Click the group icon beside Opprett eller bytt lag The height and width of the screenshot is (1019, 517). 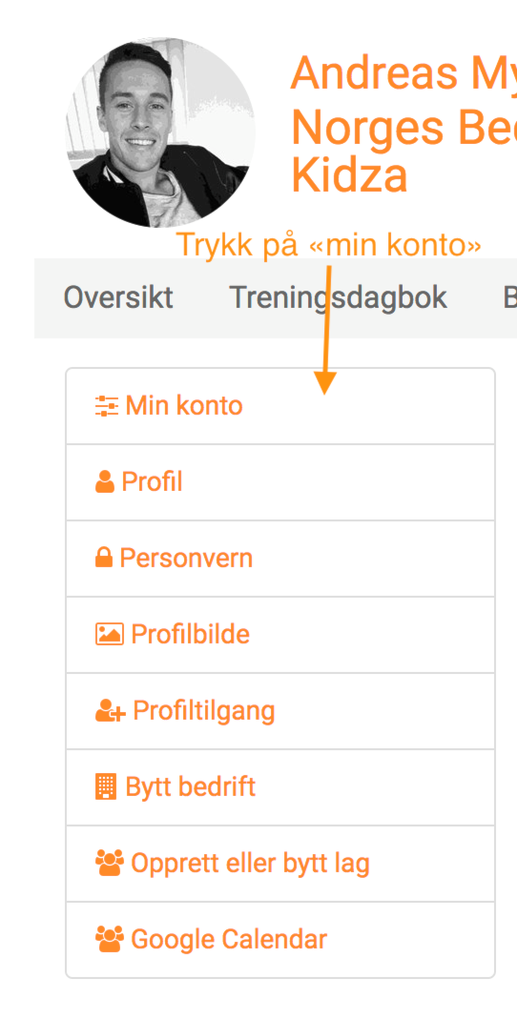click(110, 864)
